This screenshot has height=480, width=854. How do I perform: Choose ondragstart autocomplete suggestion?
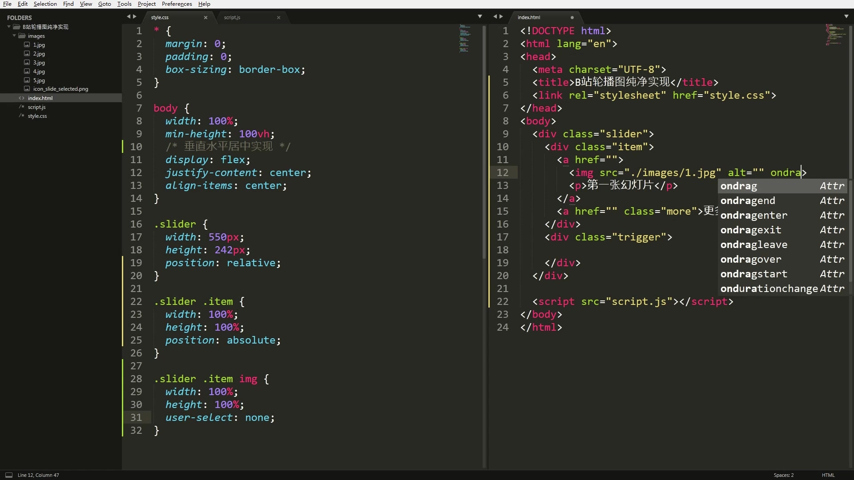(782, 274)
